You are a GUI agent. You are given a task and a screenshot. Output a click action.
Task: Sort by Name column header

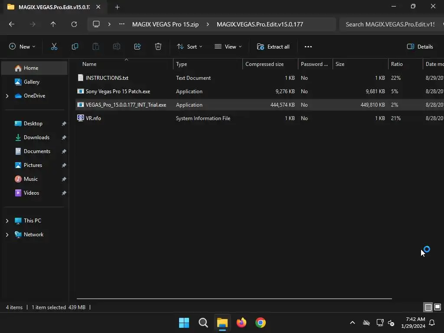(x=124, y=64)
